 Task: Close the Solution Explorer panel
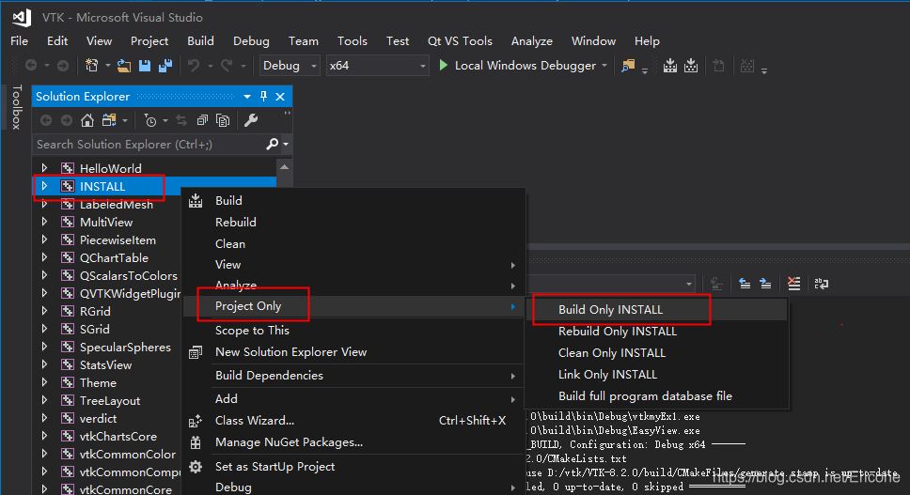tap(280, 96)
